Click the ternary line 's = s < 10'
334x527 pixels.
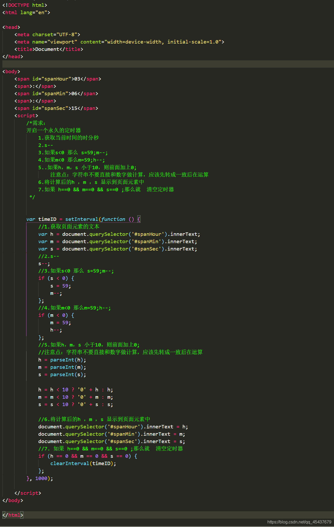(x=76, y=404)
